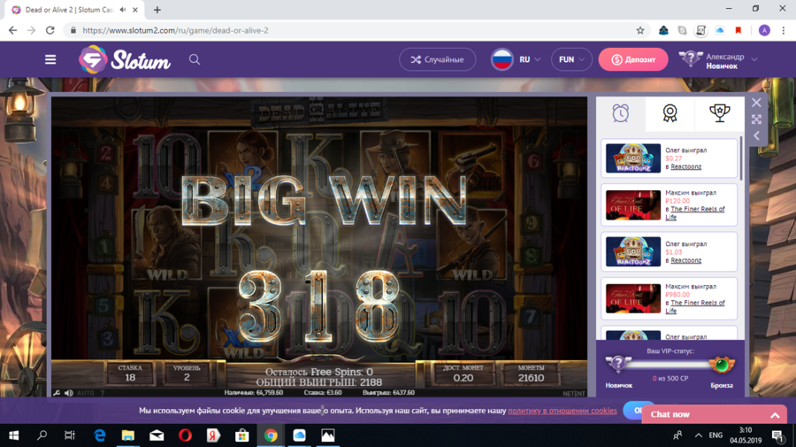This screenshot has width=796, height=447.
Task: Click the search magnifier icon in header
Action: [195, 59]
